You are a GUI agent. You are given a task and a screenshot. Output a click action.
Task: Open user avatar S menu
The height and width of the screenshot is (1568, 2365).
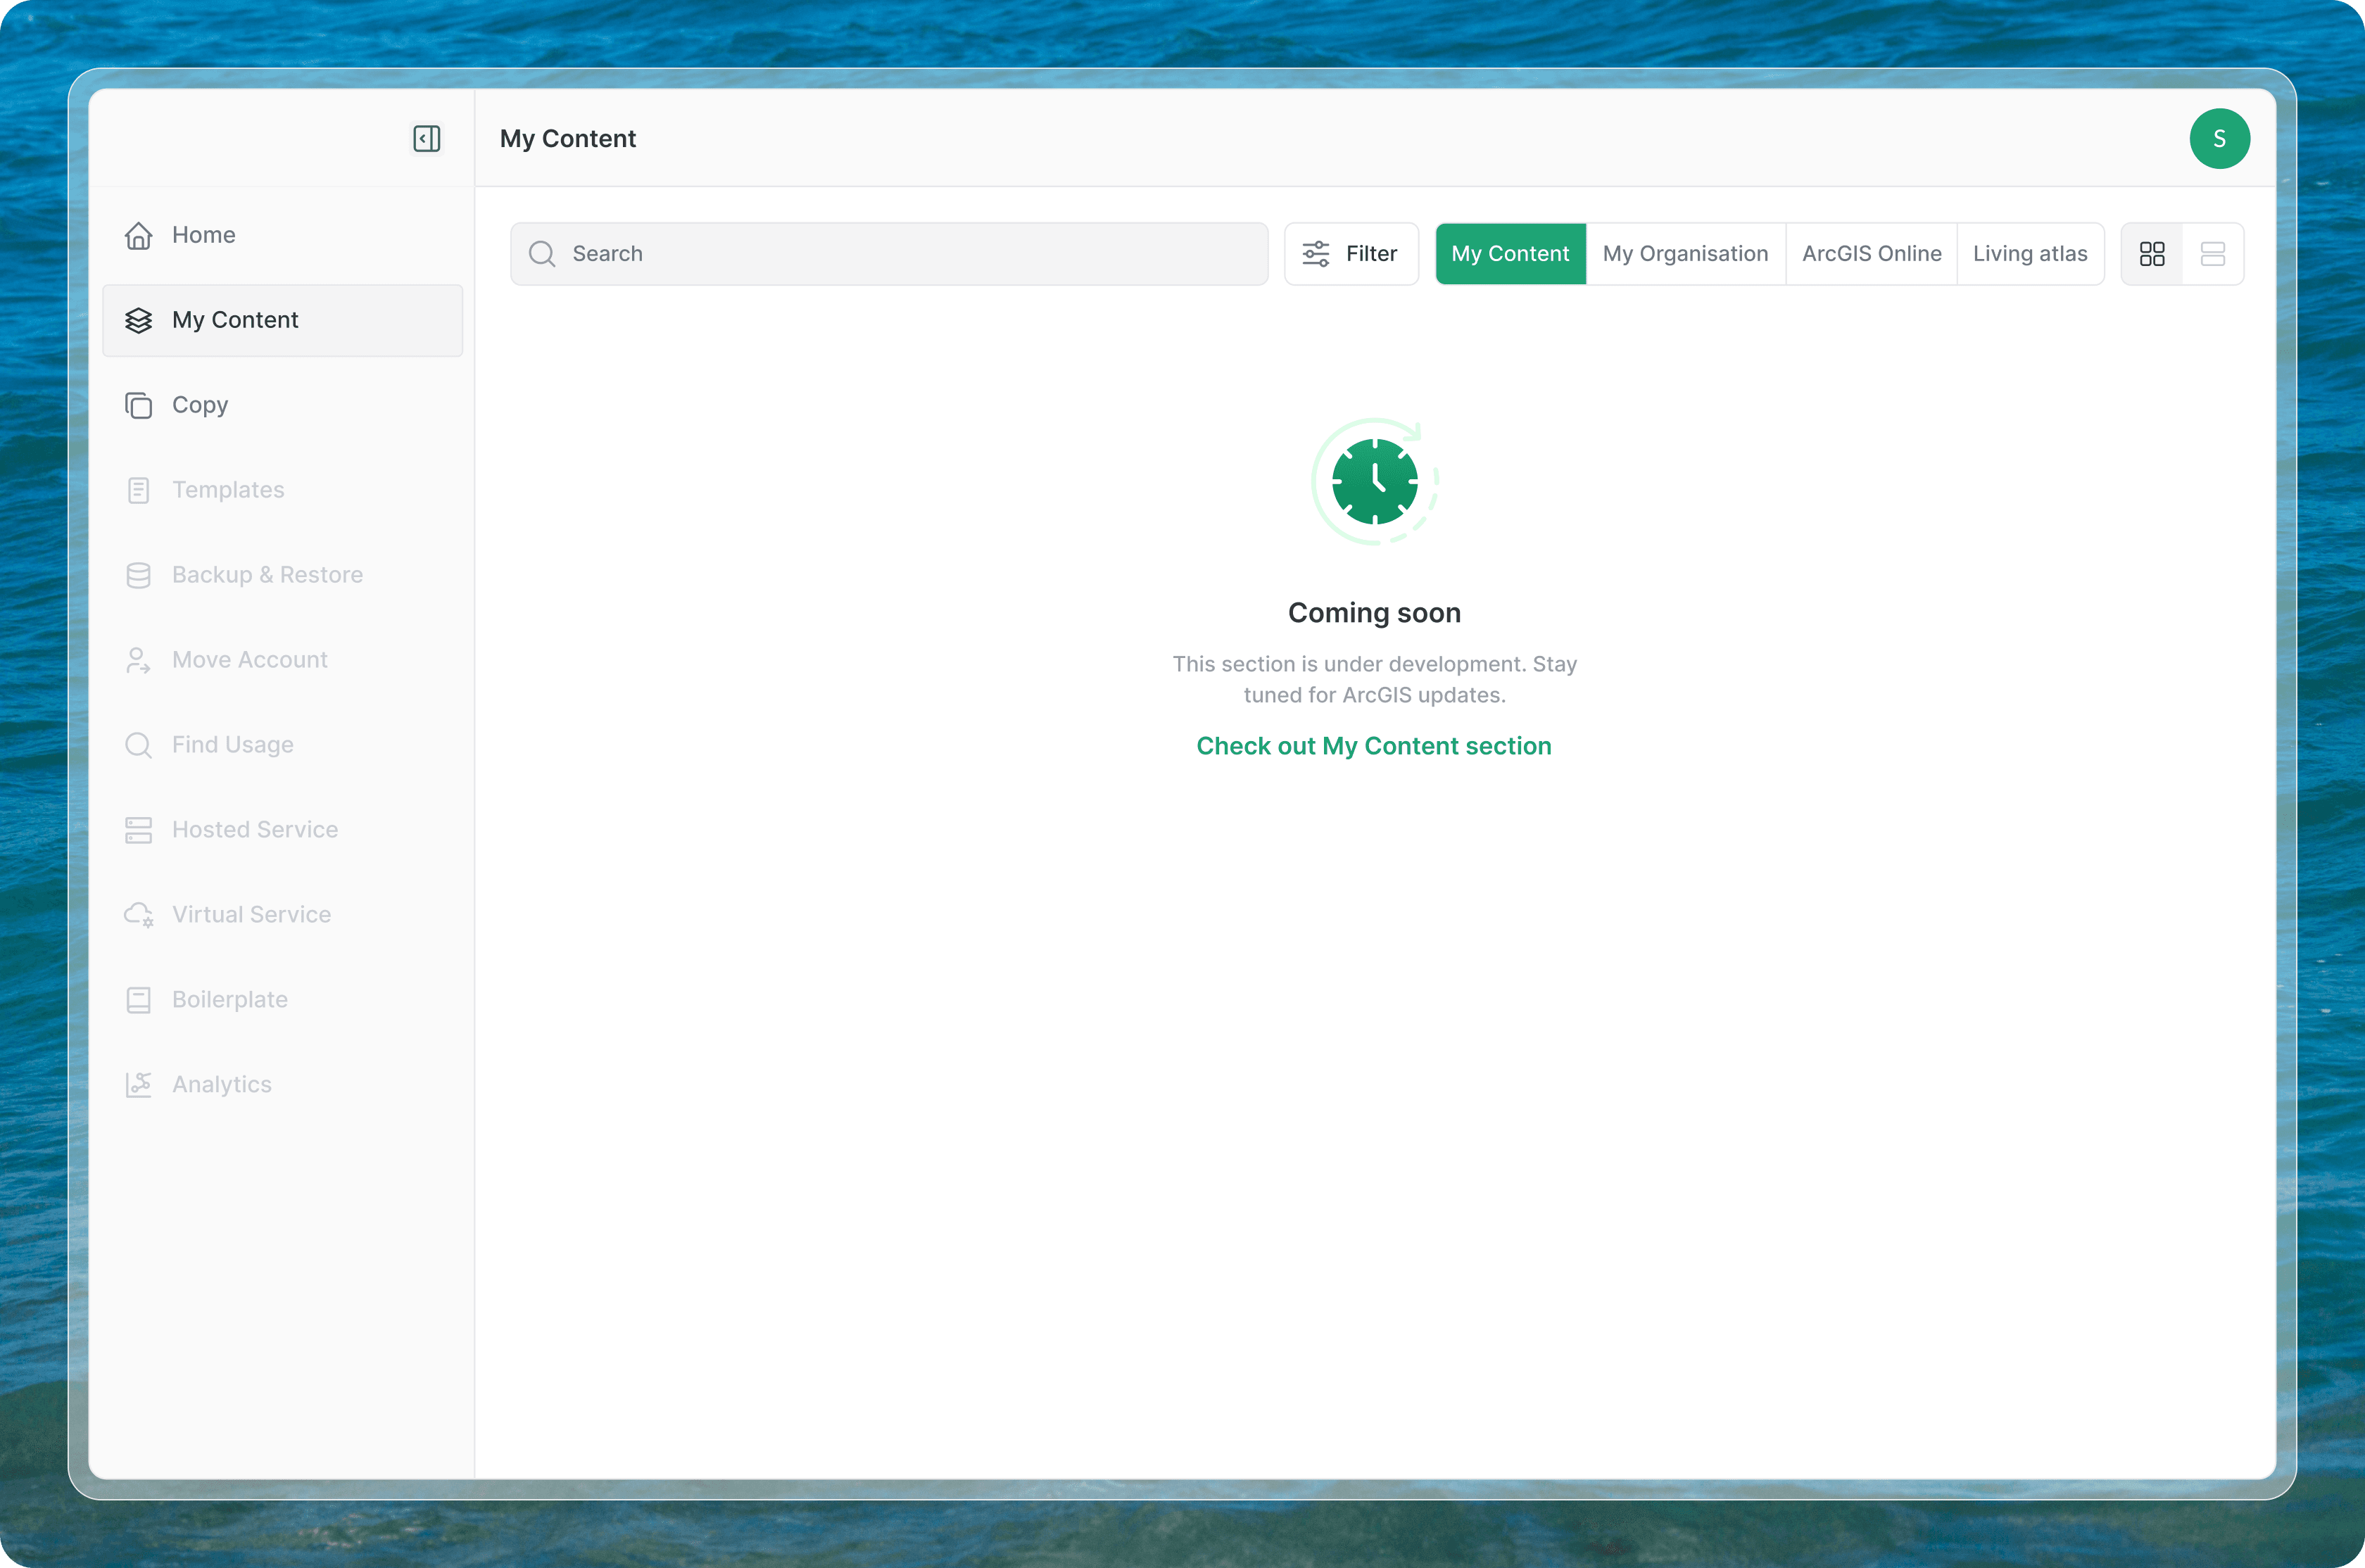(x=2219, y=138)
